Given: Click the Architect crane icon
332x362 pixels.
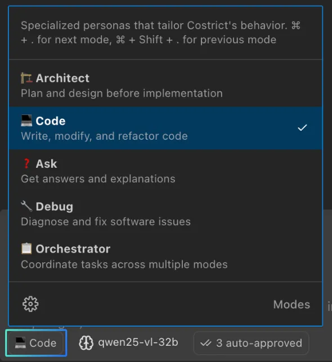Looking at the screenshot, I should tap(26, 78).
